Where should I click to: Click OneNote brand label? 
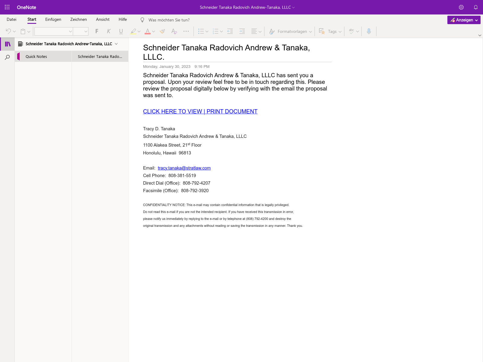[27, 7]
